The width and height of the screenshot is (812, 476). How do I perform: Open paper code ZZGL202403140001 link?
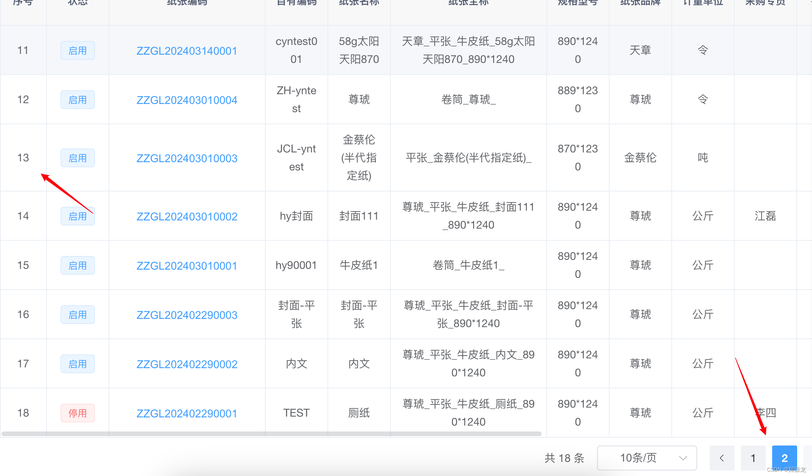point(187,51)
